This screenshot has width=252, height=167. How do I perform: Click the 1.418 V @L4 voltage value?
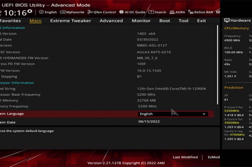click(x=234, y=115)
